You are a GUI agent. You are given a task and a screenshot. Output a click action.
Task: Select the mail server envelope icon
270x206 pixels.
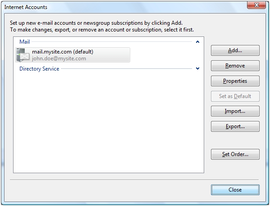[23, 55]
